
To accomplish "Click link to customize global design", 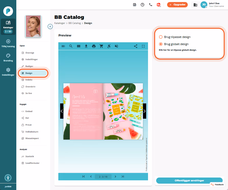I will pos(178,50).
